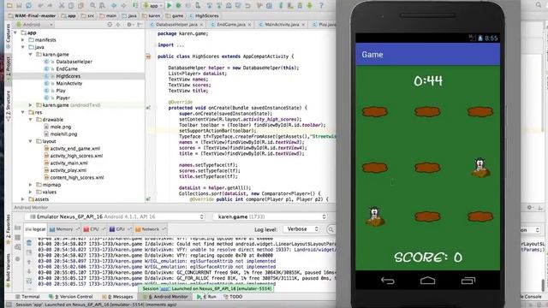Screen dimensions: 548x308
Task: Tap the mole in the bottom-left hole
Action: tap(375, 216)
